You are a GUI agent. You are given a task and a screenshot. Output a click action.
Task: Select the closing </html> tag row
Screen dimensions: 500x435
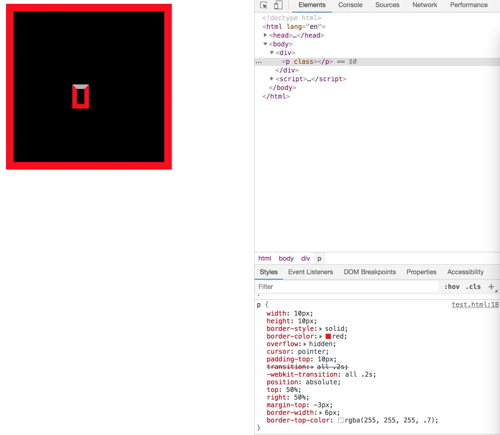pyautogui.click(x=276, y=96)
